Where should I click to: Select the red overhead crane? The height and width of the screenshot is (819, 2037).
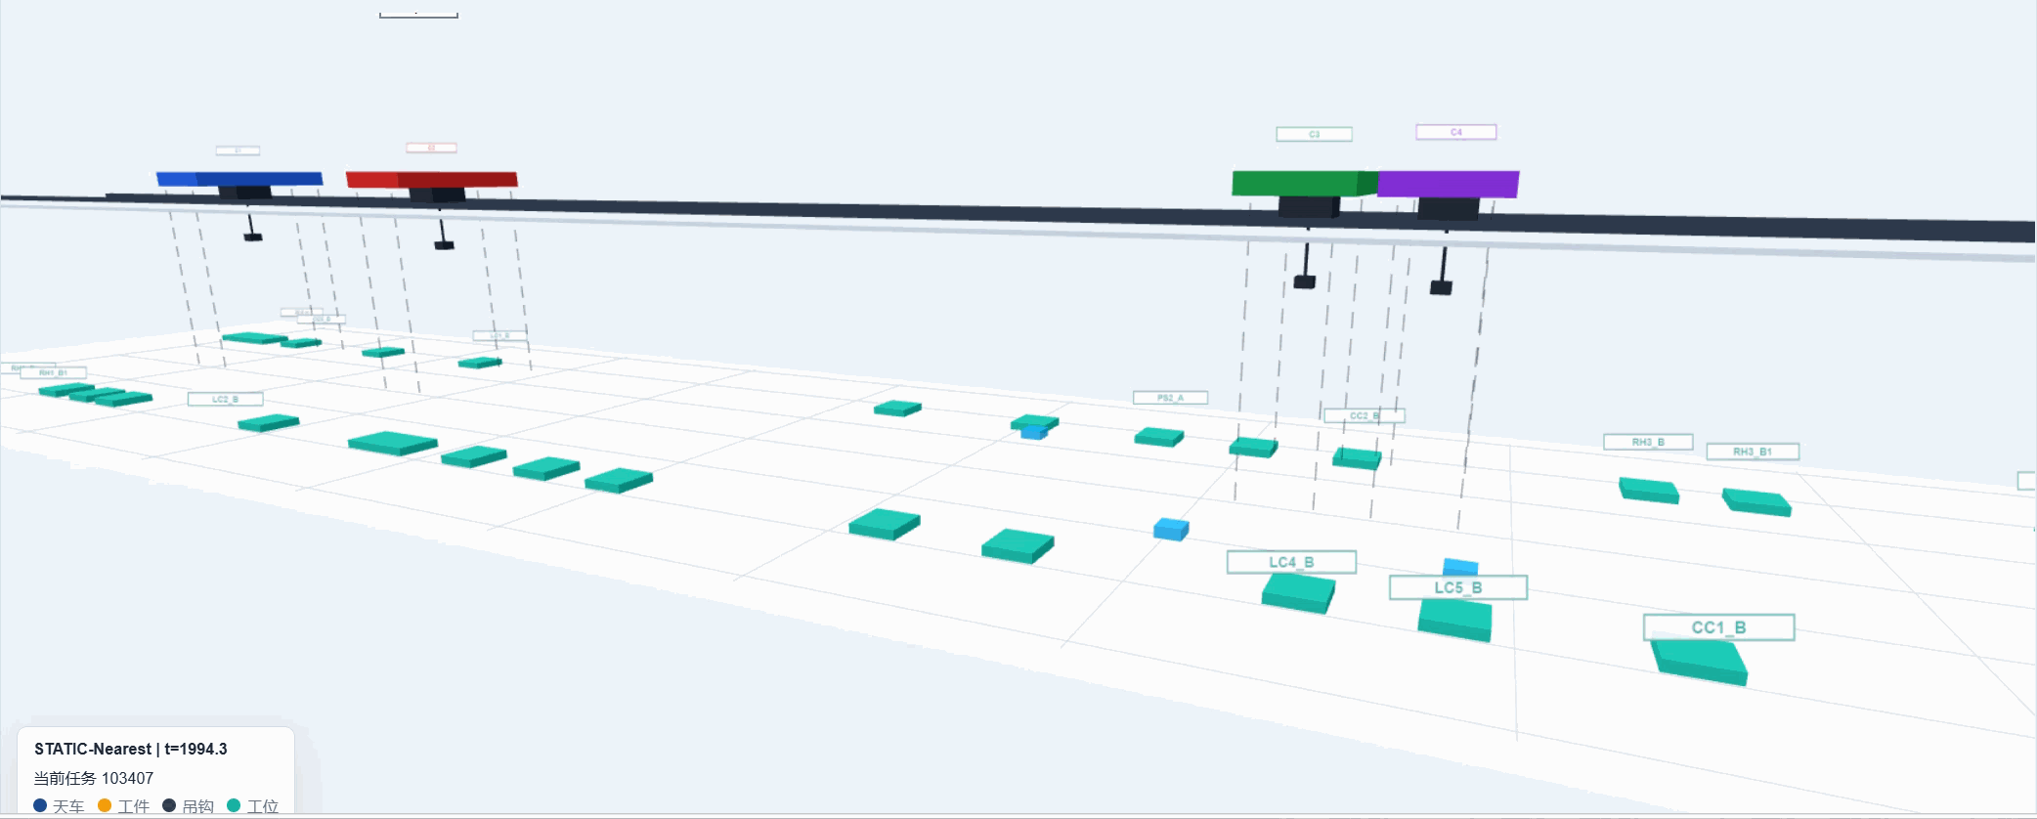click(432, 180)
